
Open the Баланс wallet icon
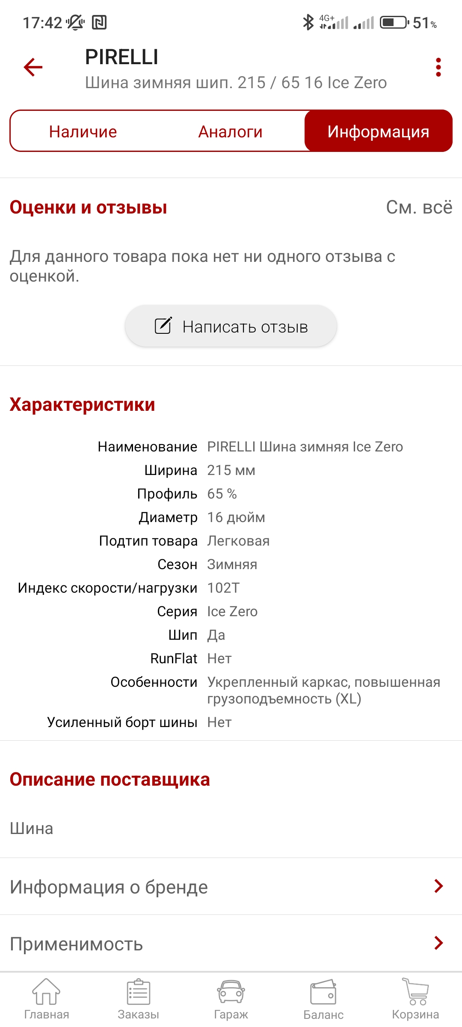pyautogui.click(x=323, y=992)
